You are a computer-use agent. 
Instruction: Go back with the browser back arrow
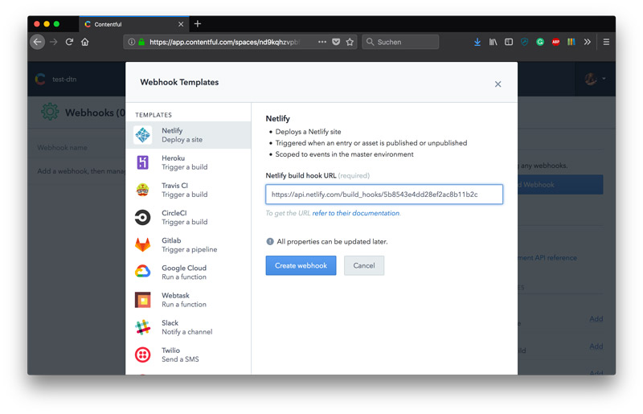coord(37,42)
